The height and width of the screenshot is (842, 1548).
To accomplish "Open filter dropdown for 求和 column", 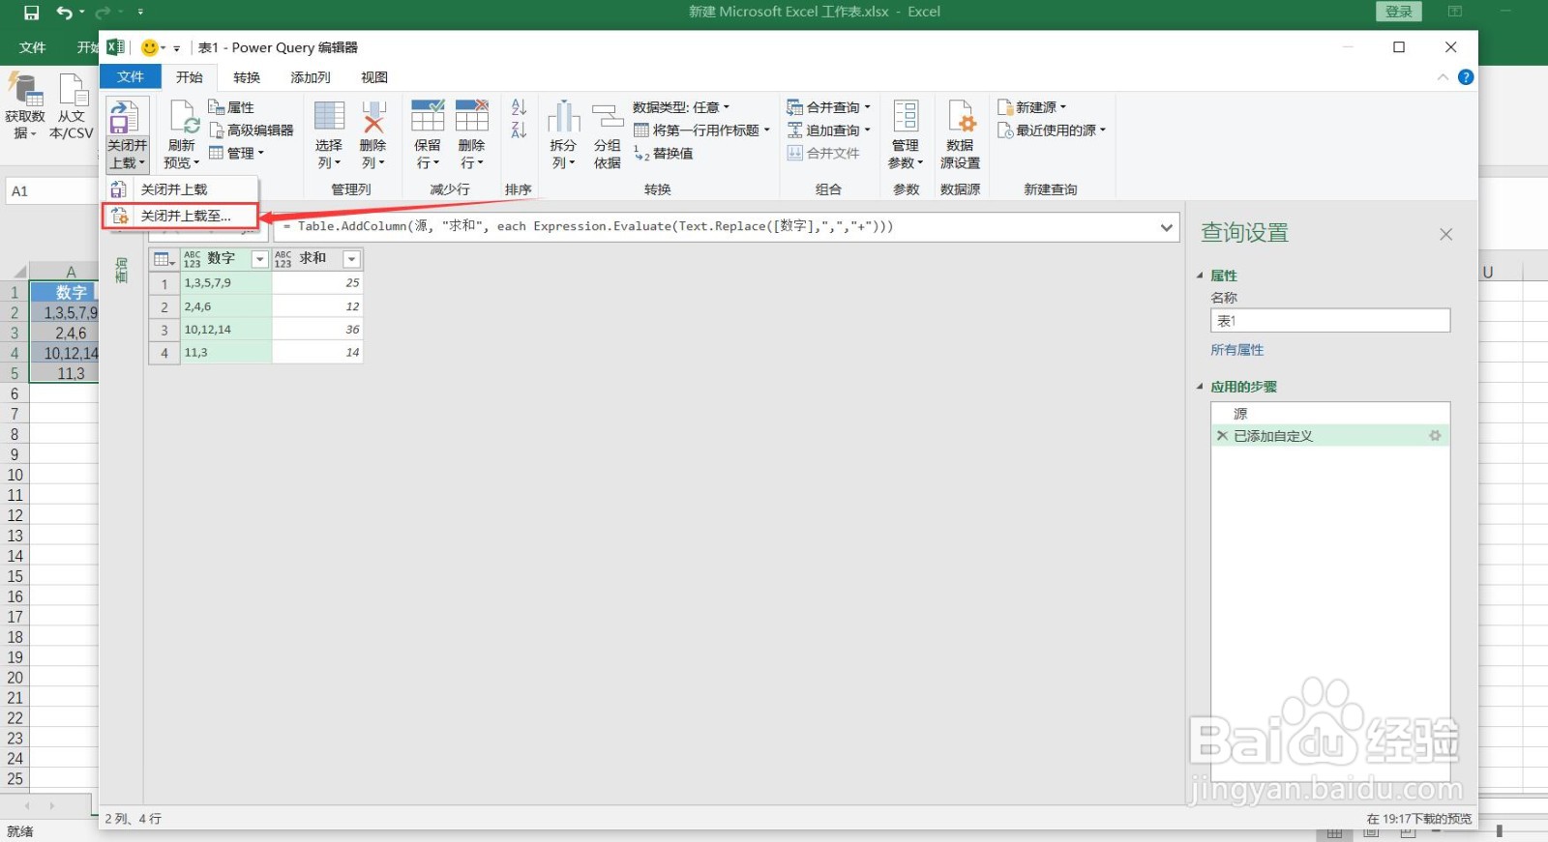I will click(352, 259).
